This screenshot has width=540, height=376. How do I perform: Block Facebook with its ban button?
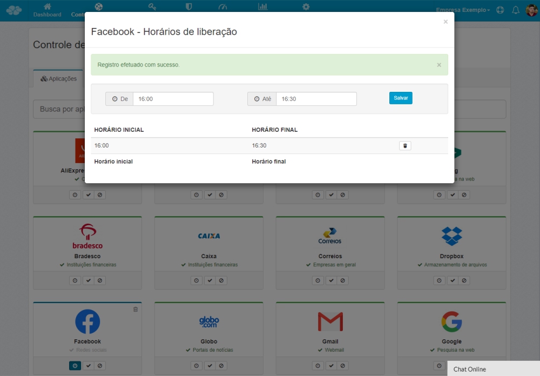tap(100, 366)
